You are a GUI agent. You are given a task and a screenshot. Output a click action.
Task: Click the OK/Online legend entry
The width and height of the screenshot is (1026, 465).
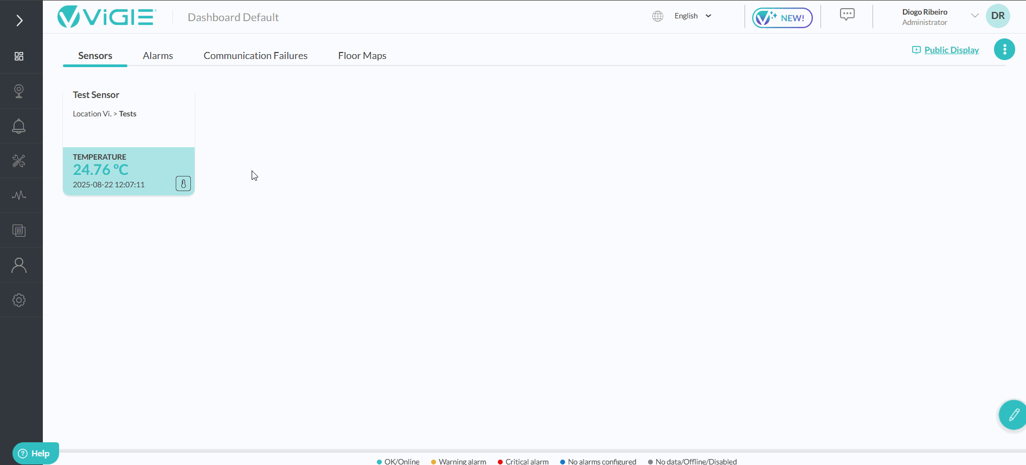pyautogui.click(x=398, y=461)
